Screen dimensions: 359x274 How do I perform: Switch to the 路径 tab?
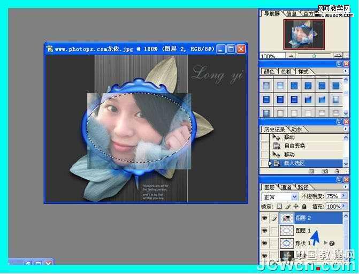pos(303,187)
